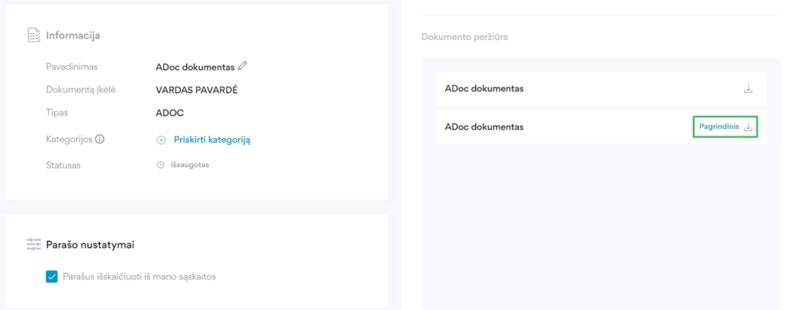Click the Informacija heading text
This screenshot has width=787, height=310.
coord(73,35)
